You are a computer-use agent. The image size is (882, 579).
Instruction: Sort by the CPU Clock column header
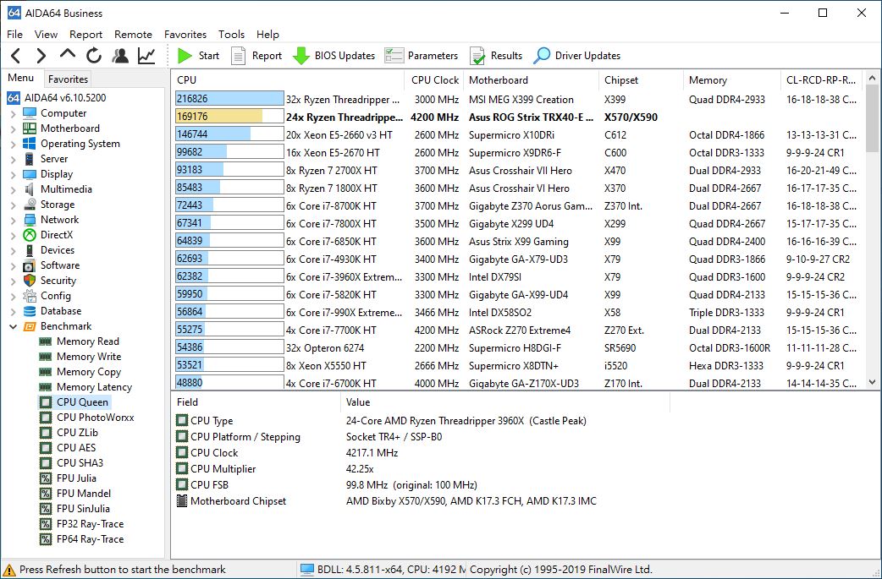click(435, 79)
